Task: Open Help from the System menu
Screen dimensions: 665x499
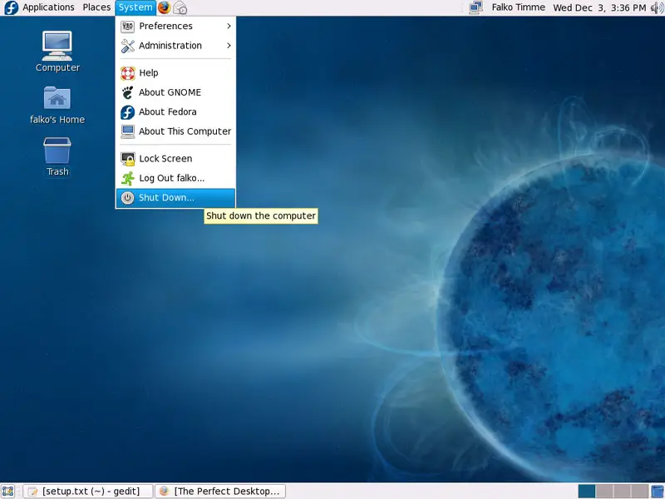Action: click(x=175, y=73)
